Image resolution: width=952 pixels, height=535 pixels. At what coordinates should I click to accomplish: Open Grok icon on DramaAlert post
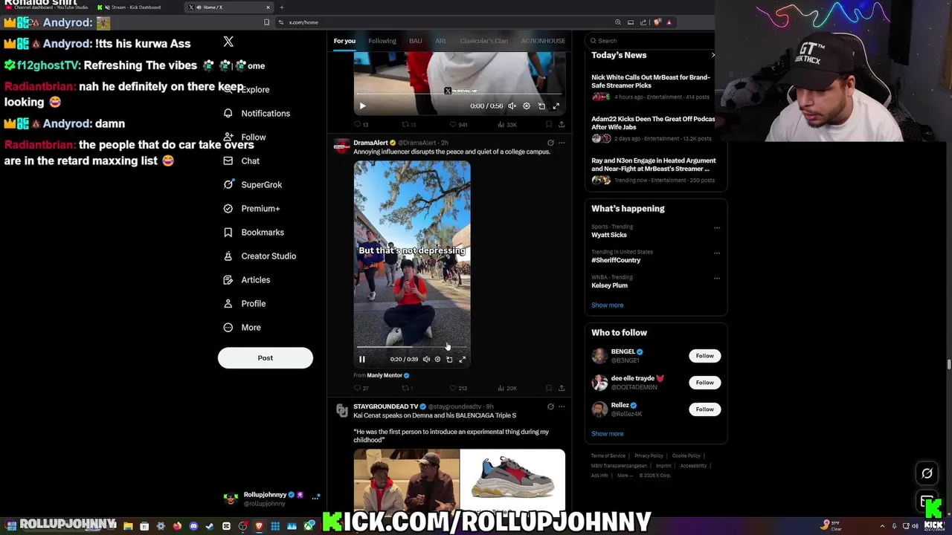550,143
